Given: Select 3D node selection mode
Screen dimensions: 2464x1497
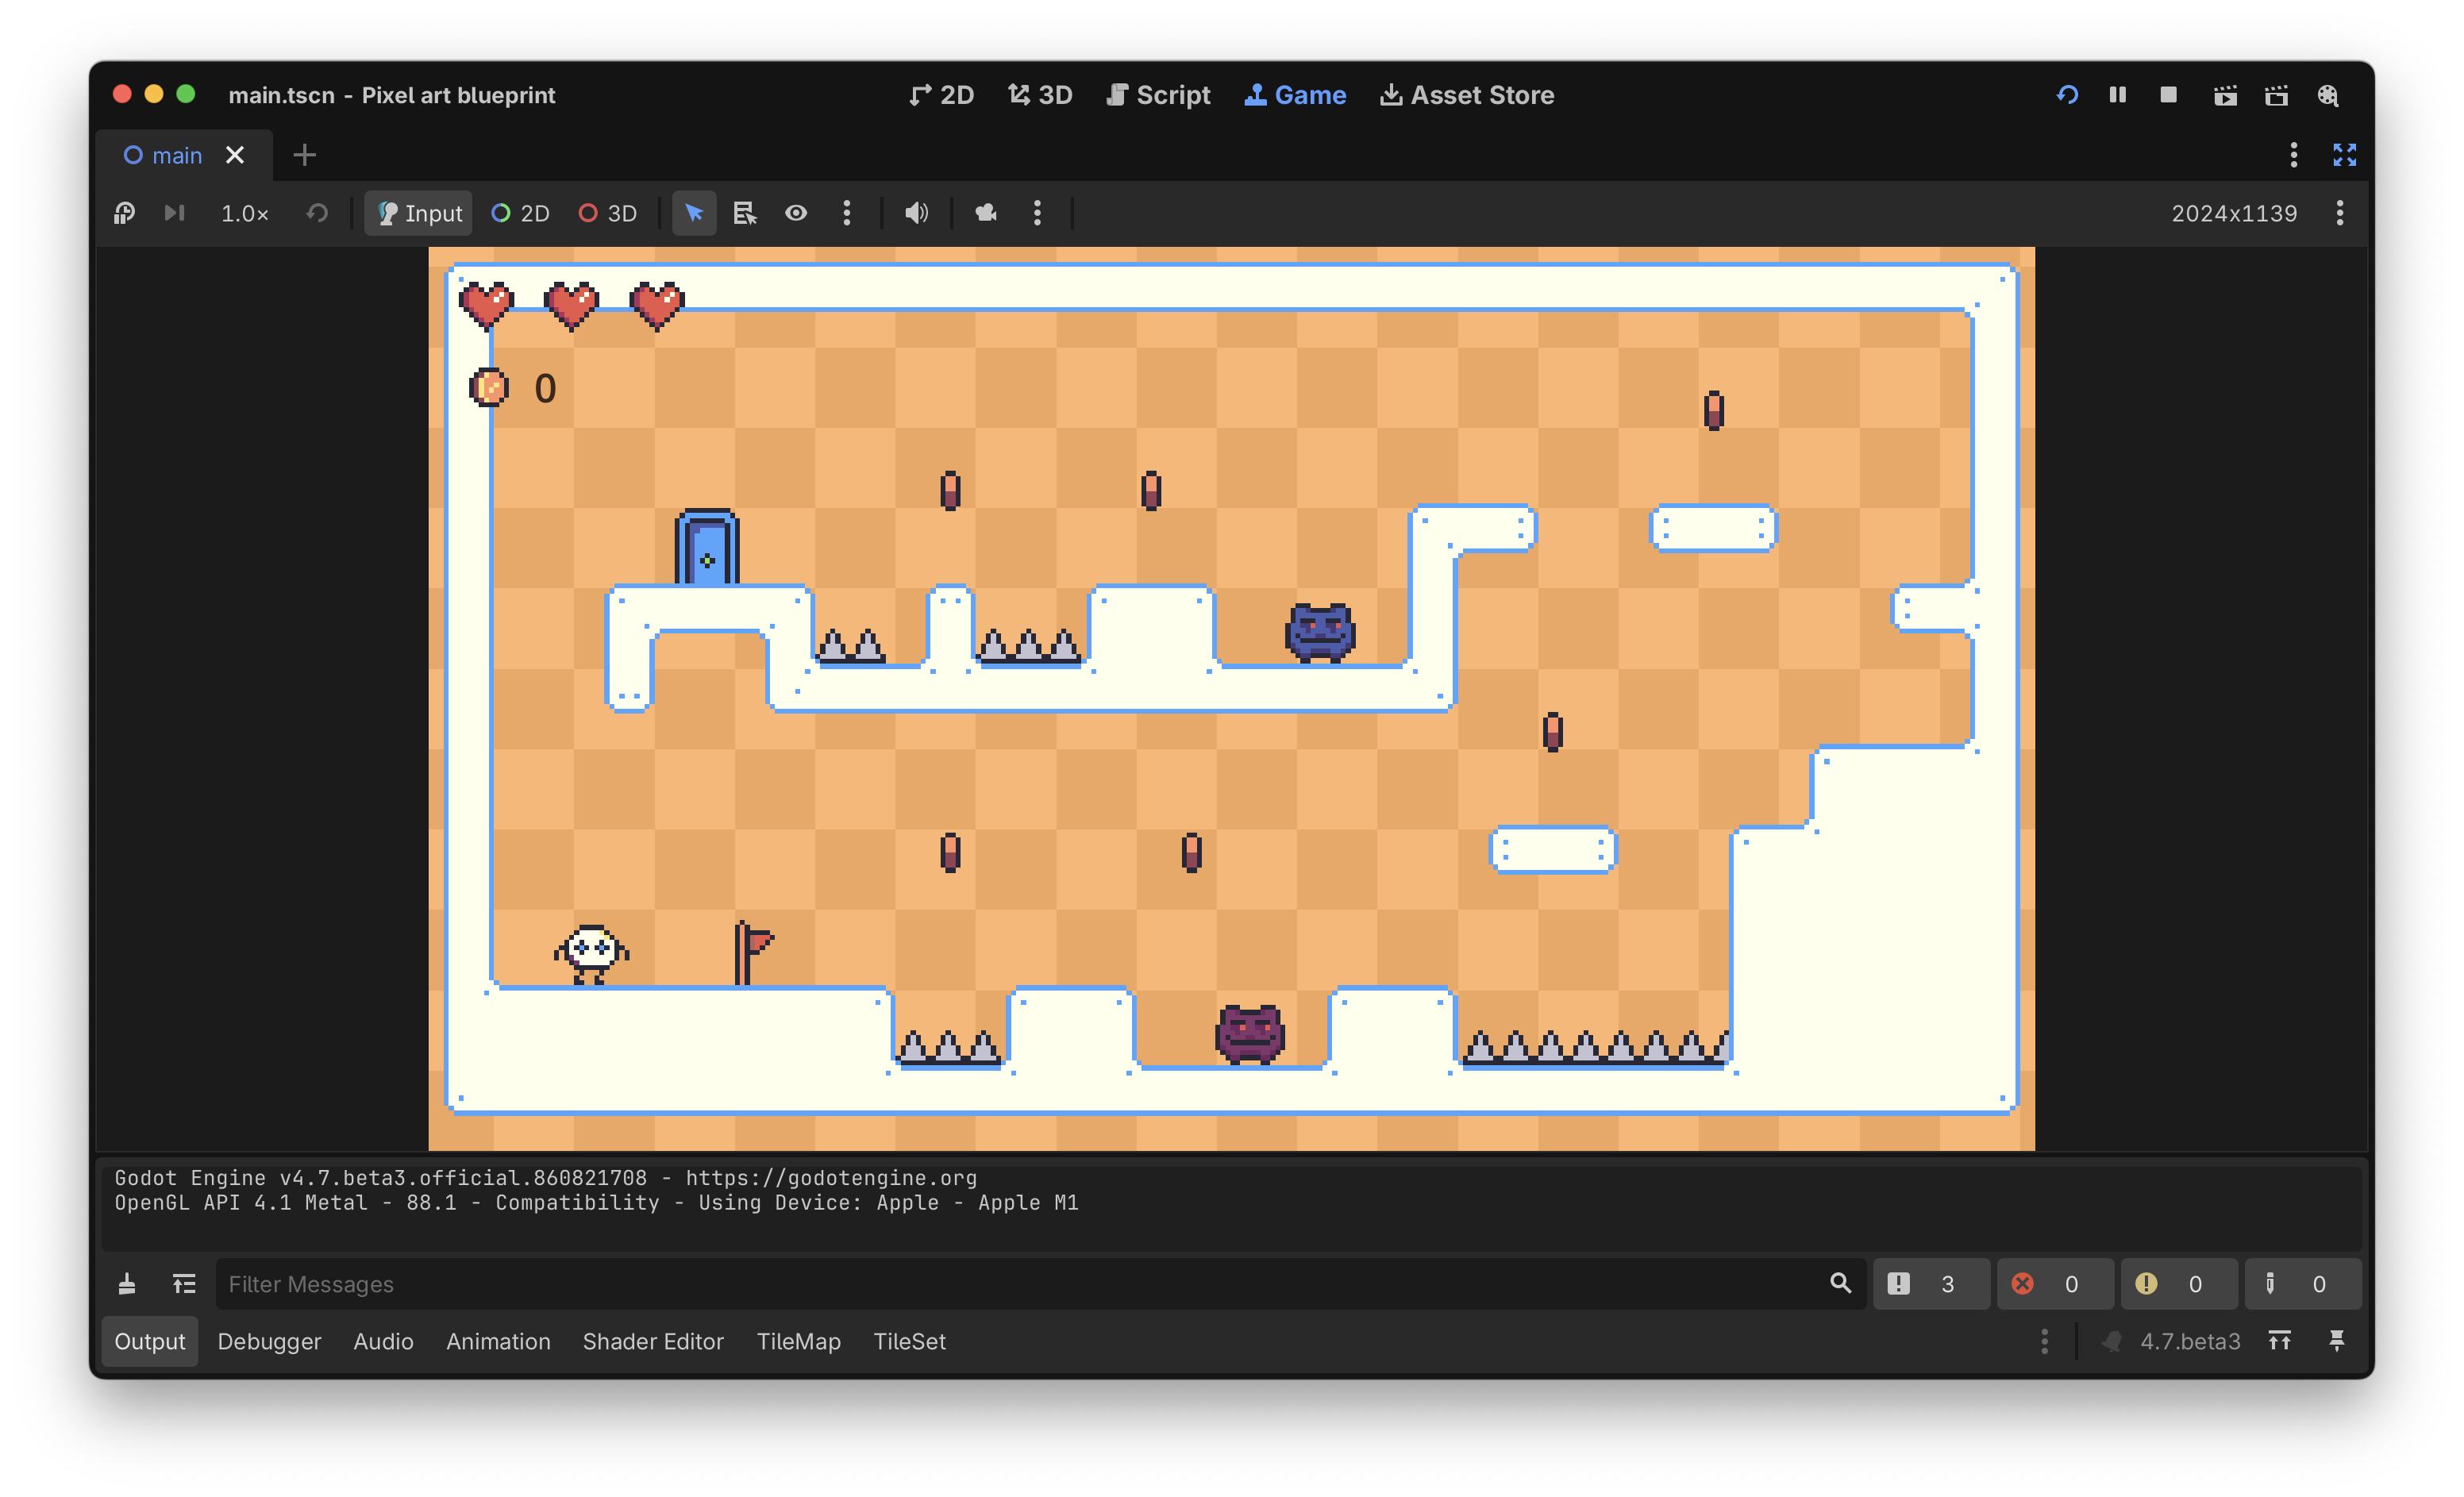Looking at the screenshot, I should coord(608,213).
